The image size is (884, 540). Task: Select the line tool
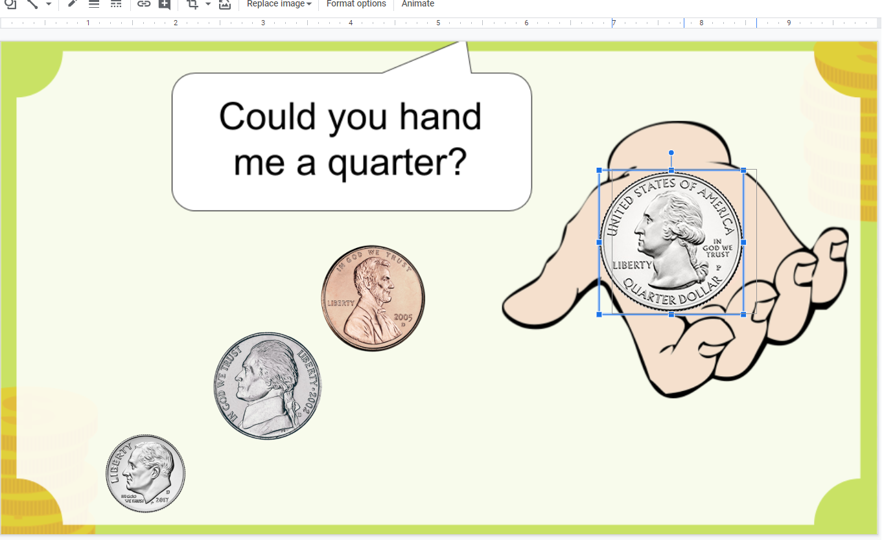coord(32,4)
